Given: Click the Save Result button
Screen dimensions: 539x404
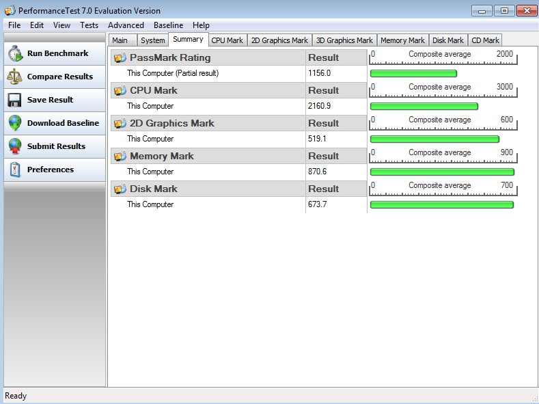Looking at the screenshot, I should point(55,100).
